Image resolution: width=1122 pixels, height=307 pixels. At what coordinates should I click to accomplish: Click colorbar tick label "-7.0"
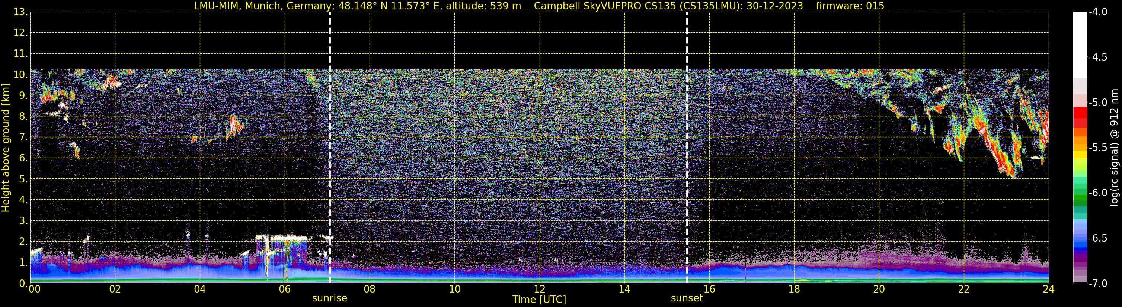point(1098,284)
